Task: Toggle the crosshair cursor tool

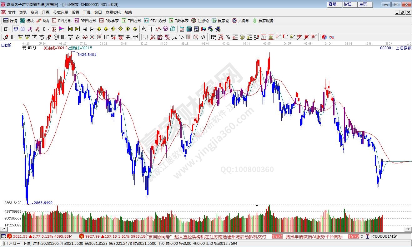Action: click(151, 29)
